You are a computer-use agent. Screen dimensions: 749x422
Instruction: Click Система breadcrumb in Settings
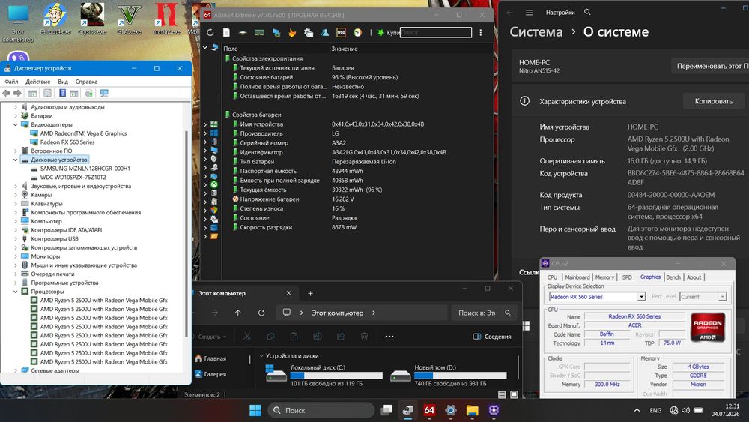click(x=536, y=32)
